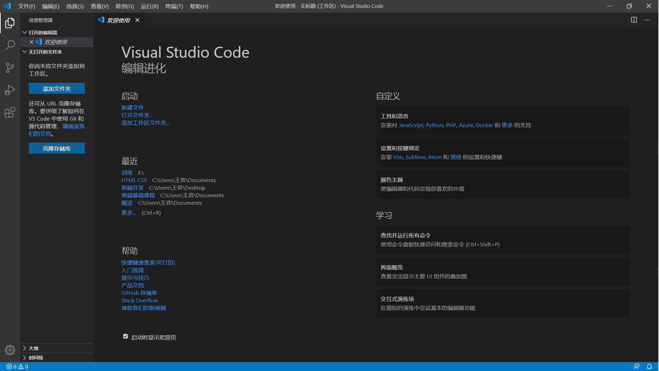Uncheck 启动时显示欢迎页
Screen dimensions: 659x371
[x=126, y=336]
